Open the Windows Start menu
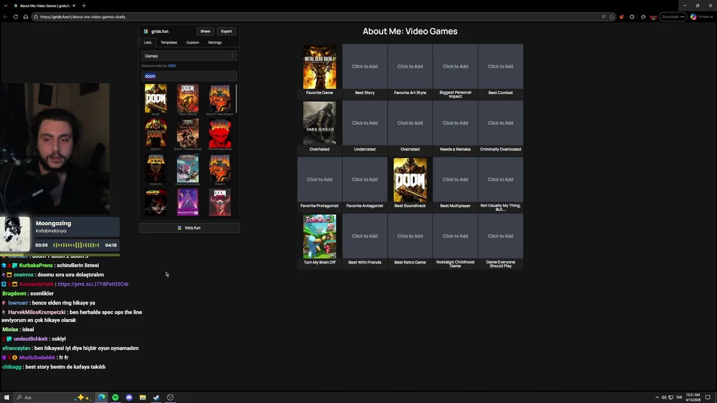Screen dimensions: 717x403 point(7,397)
